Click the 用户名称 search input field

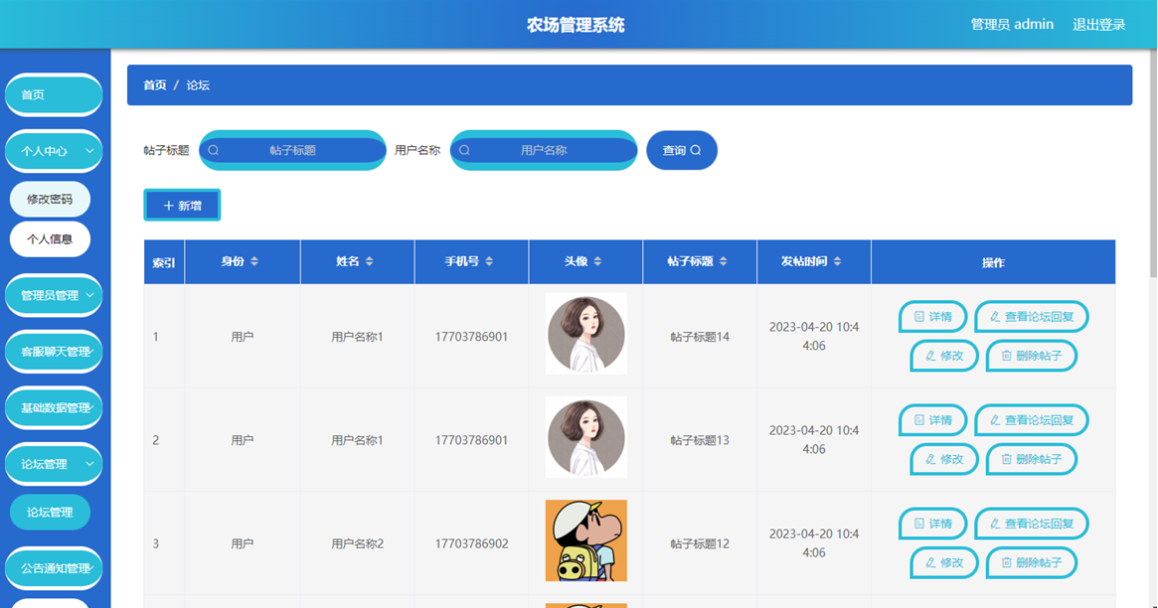544,151
